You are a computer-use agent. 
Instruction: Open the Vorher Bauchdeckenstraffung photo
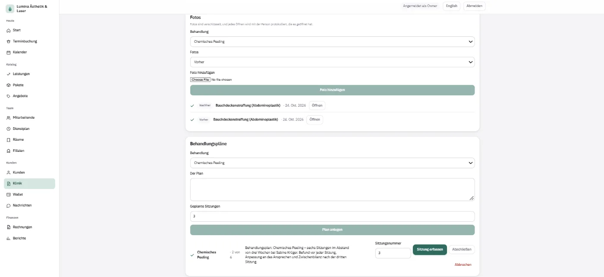315,120
